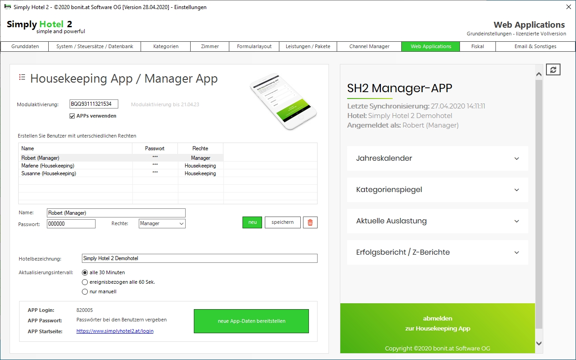Open the Rechte dropdown showing Manager
The height and width of the screenshot is (360, 576).
click(x=162, y=223)
